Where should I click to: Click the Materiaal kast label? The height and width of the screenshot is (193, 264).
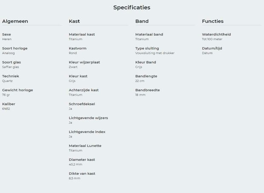click(82, 34)
